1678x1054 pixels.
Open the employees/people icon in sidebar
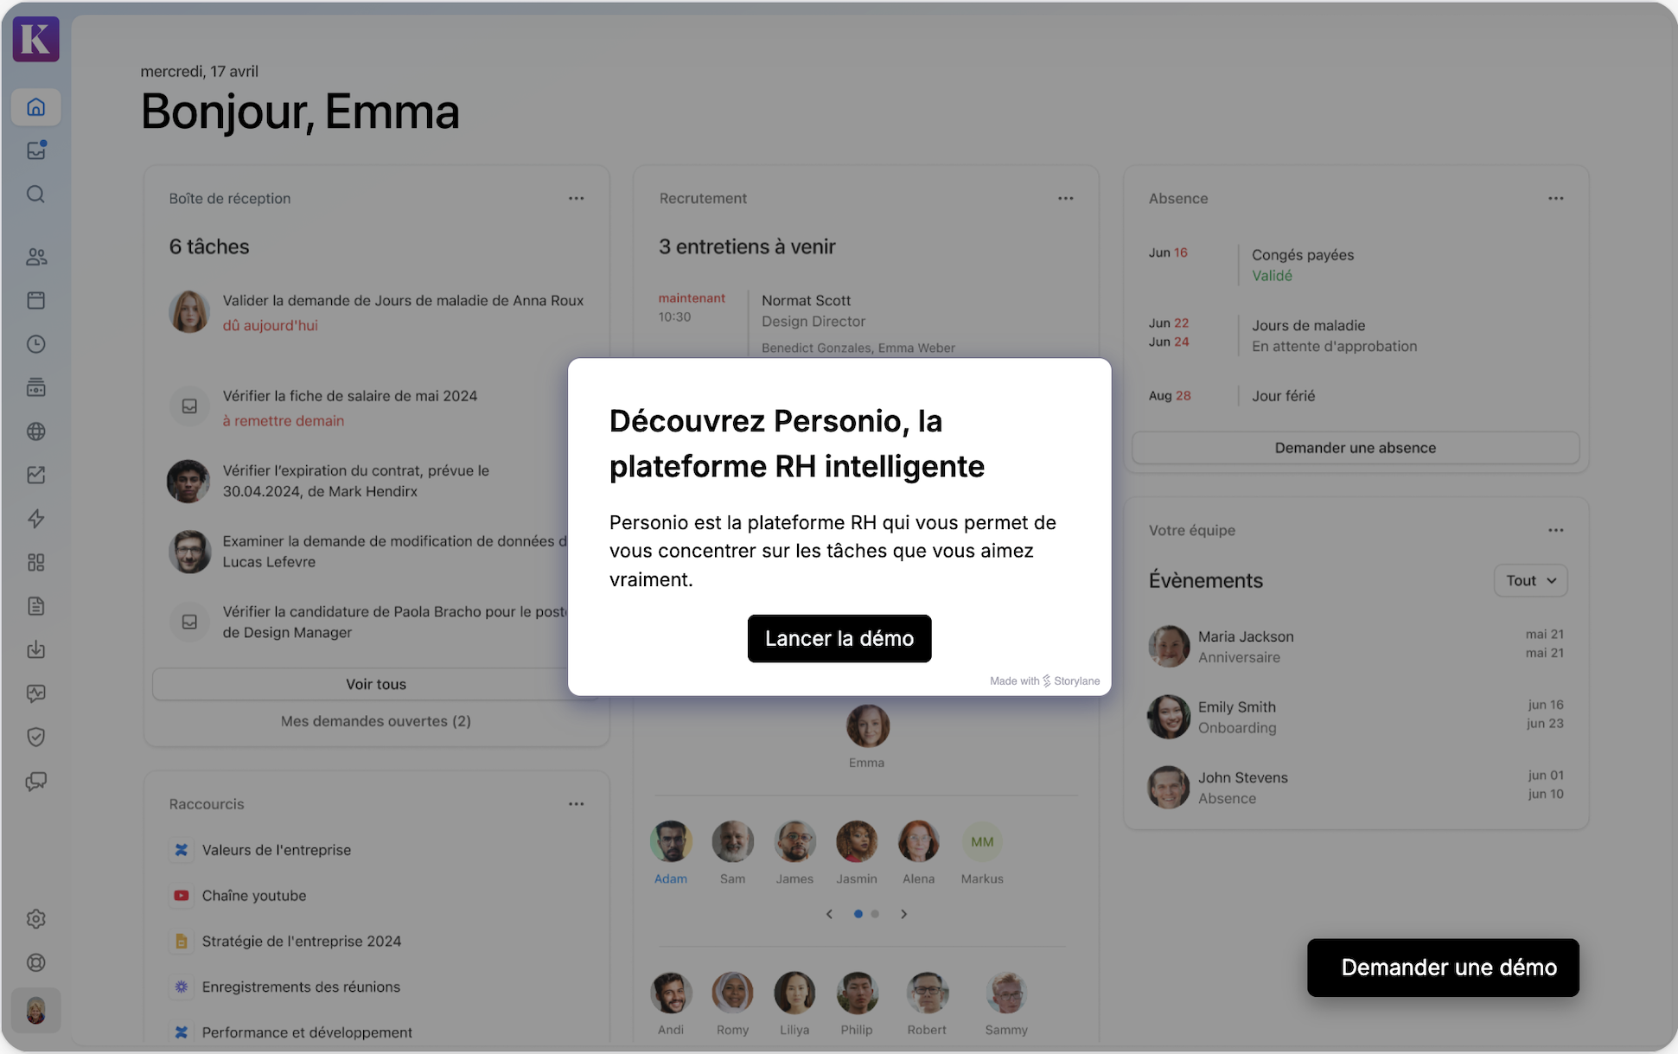pyautogui.click(x=35, y=256)
